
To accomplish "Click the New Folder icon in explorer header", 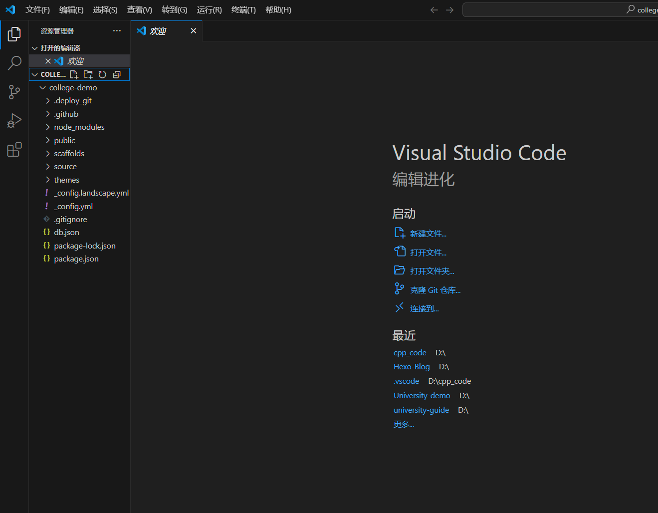I will click(88, 74).
